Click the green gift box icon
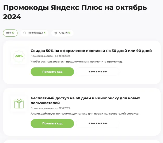 19,104
